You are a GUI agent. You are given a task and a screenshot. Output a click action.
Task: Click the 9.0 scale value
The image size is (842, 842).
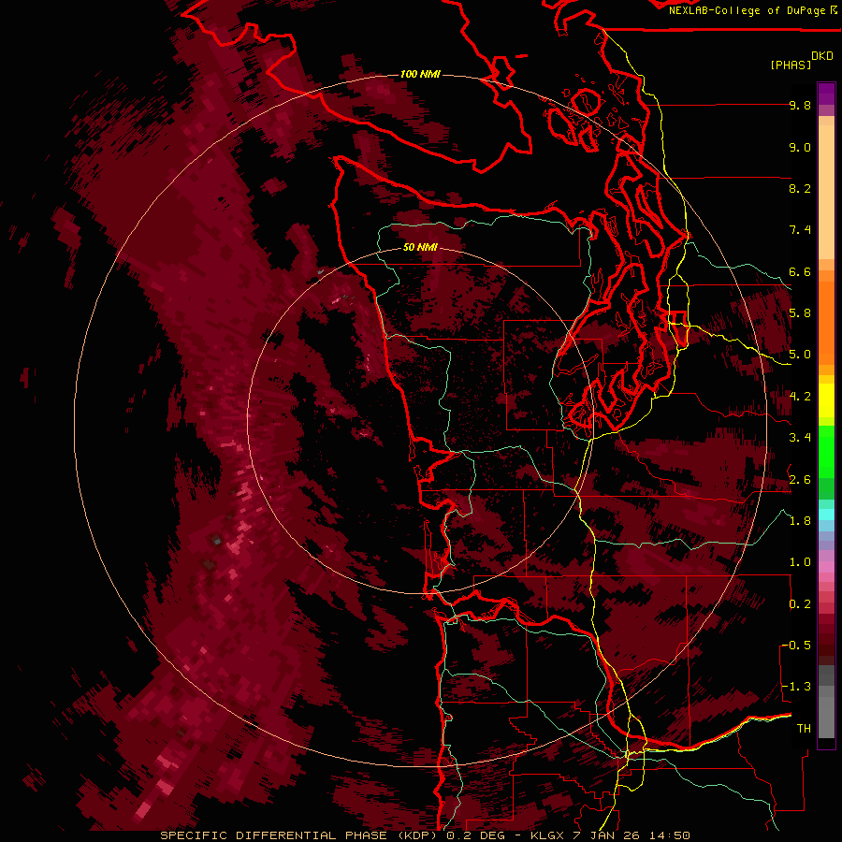[800, 147]
